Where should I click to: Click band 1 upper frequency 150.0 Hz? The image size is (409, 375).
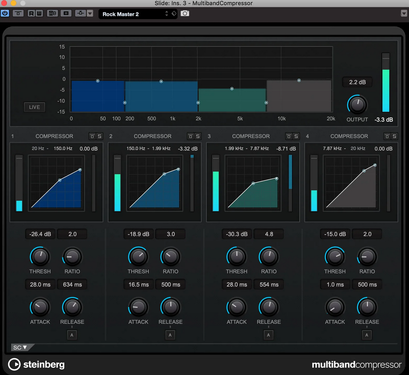63,149
